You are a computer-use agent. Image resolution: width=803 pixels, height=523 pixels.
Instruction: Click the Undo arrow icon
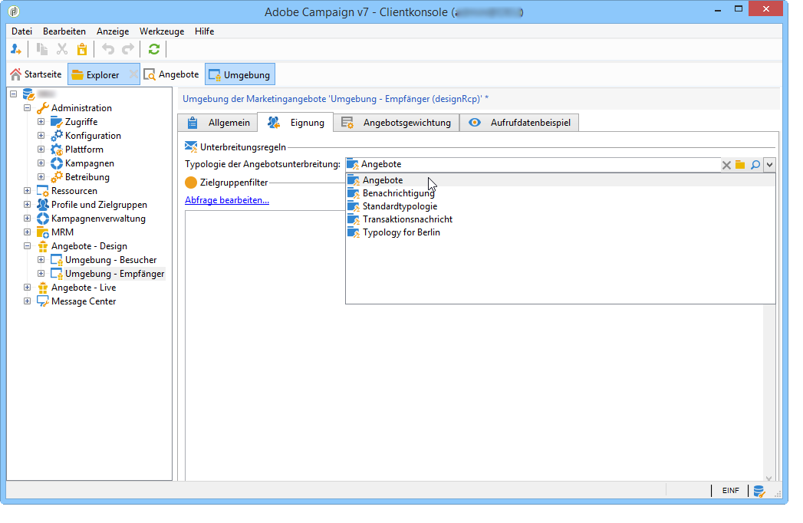coord(107,49)
